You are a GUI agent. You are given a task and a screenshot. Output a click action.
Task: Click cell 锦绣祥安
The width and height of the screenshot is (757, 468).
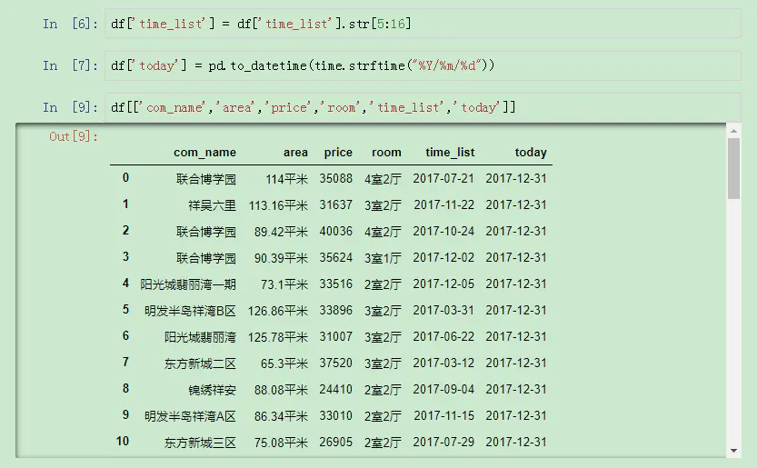(212, 390)
